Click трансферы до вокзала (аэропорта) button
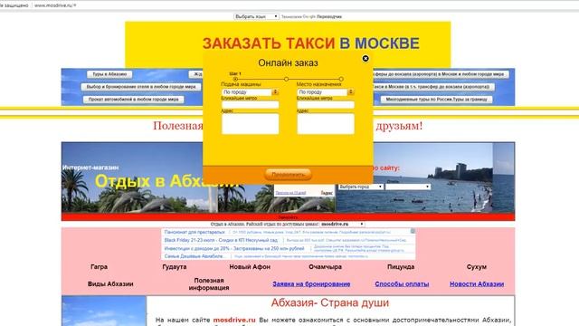This screenshot has width=579, height=326. pyautogui.click(x=440, y=74)
